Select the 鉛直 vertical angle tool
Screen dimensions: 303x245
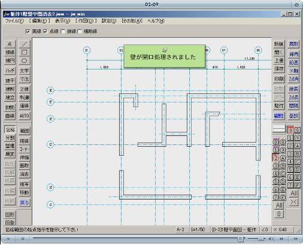point(293,62)
